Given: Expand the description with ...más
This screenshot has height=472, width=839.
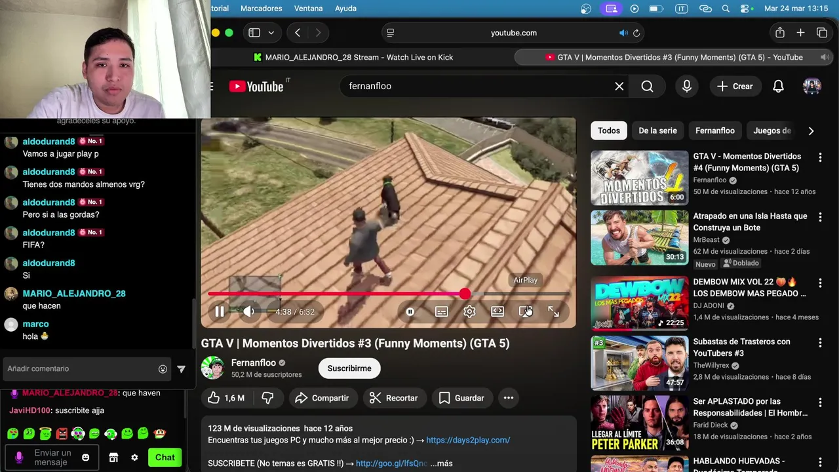Looking at the screenshot, I should 441,463.
